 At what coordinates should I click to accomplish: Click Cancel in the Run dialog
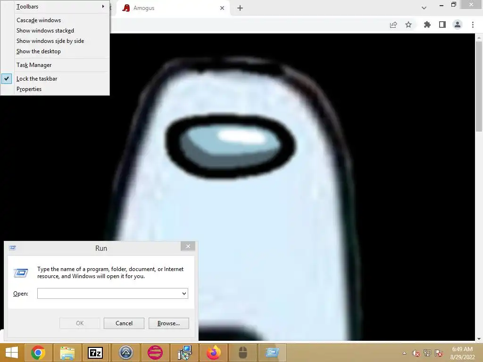tap(124, 323)
